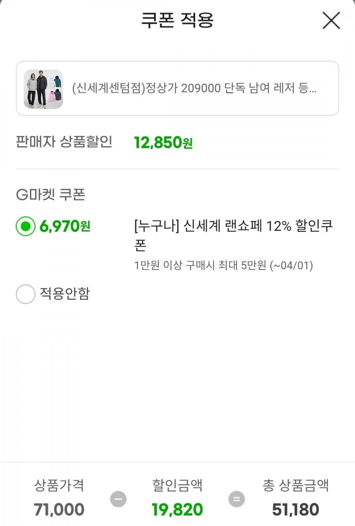Screen dimensions: 355x526
Task: Tap the 할인금액 19,820 value
Action: pyautogui.click(x=177, y=509)
